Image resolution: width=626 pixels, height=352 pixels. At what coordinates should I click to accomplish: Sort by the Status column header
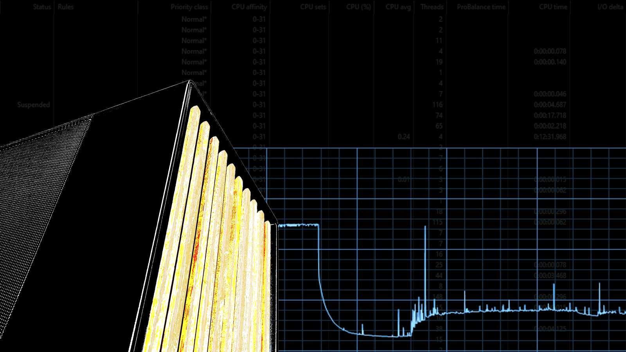coord(41,7)
